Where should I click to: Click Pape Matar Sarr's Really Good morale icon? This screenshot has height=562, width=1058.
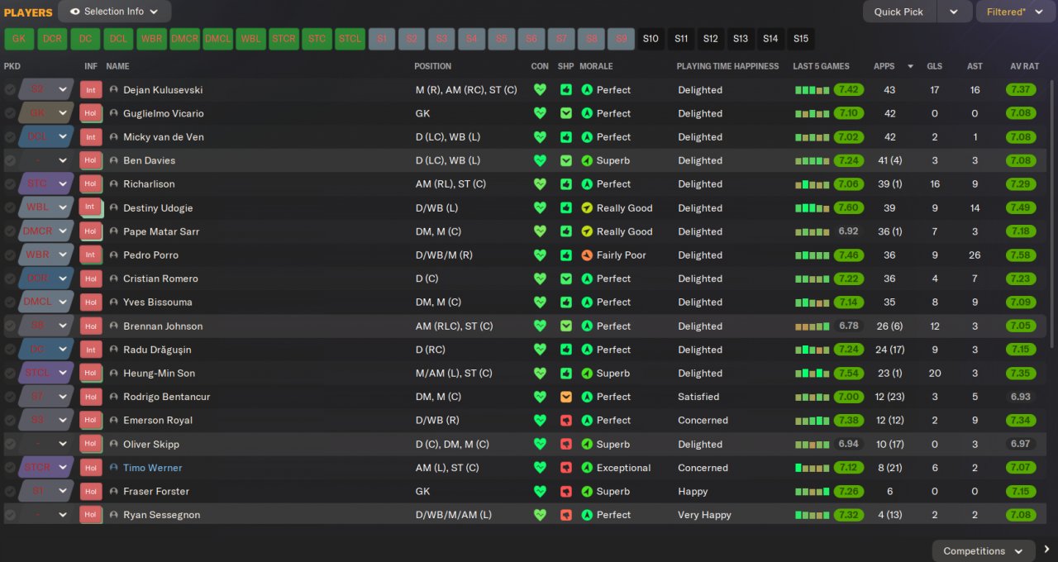(587, 231)
